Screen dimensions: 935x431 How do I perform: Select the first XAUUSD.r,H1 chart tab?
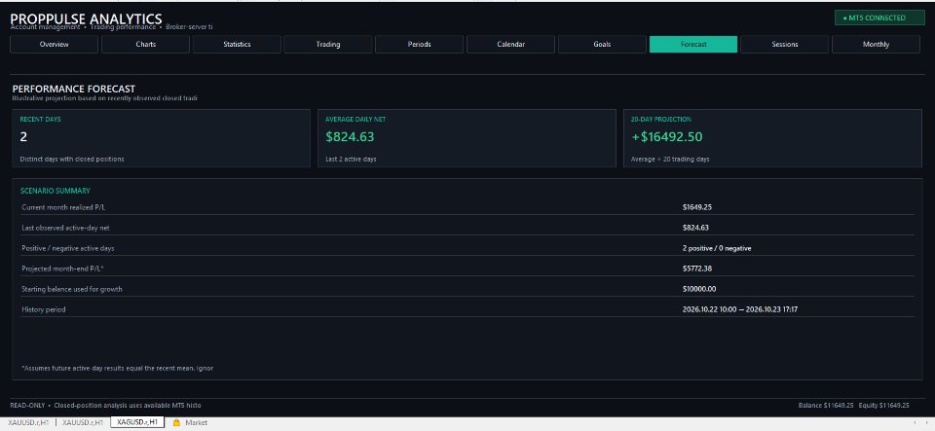(x=28, y=422)
